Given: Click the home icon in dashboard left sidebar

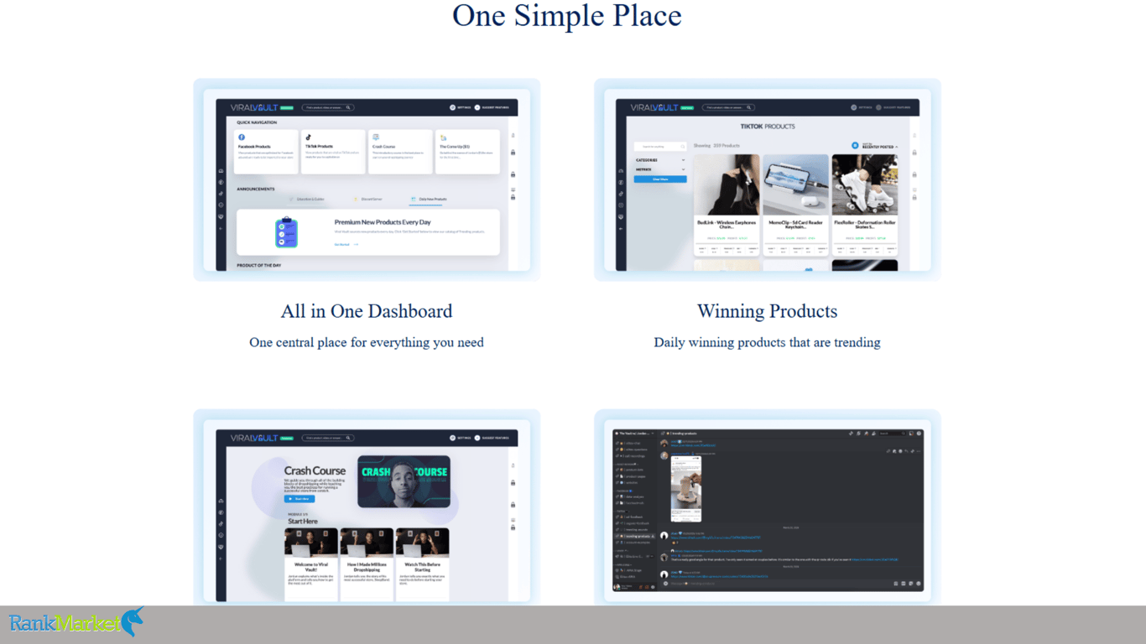Looking at the screenshot, I should [x=221, y=171].
